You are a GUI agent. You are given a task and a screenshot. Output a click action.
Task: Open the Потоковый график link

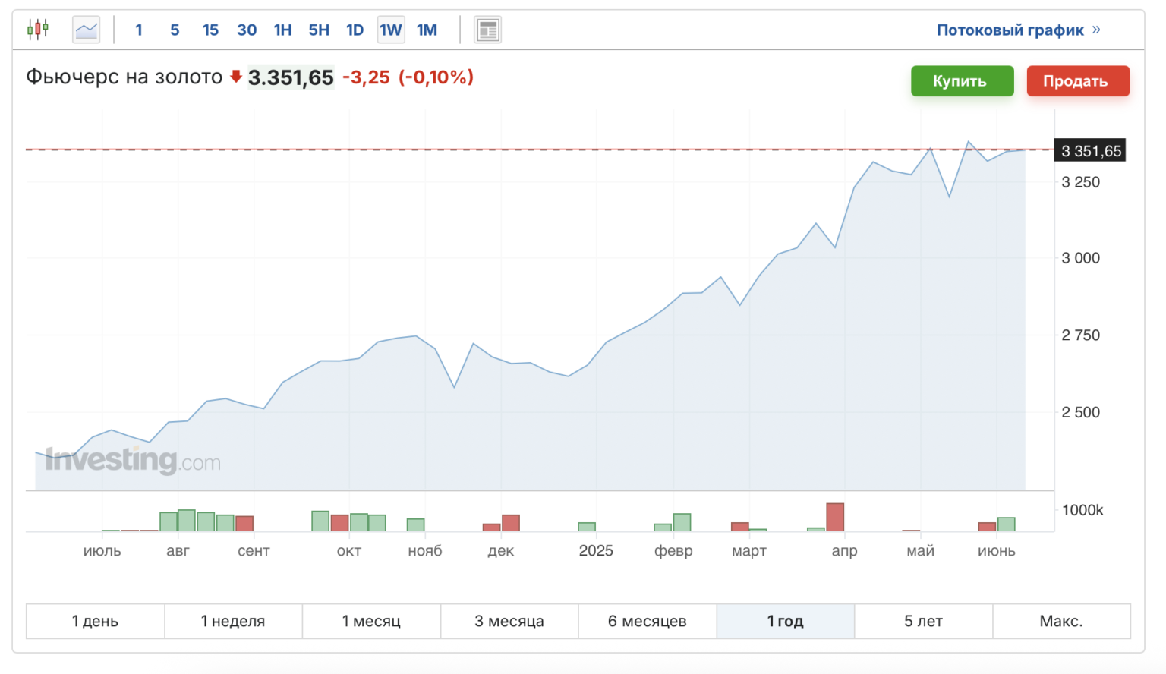pos(1010,30)
